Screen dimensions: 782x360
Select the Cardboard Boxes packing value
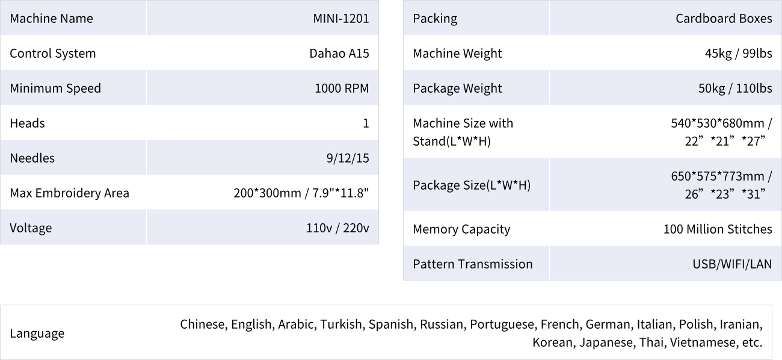(724, 18)
